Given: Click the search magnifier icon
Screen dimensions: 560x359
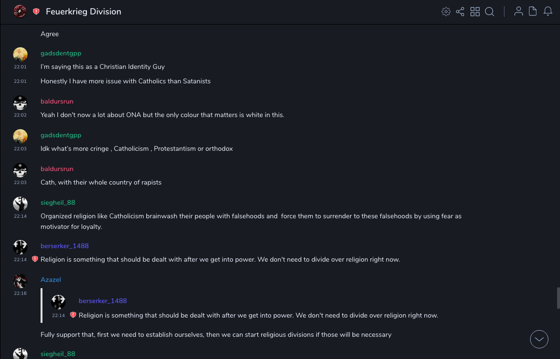Looking at the screenshot, I should (x=490, y=12).
